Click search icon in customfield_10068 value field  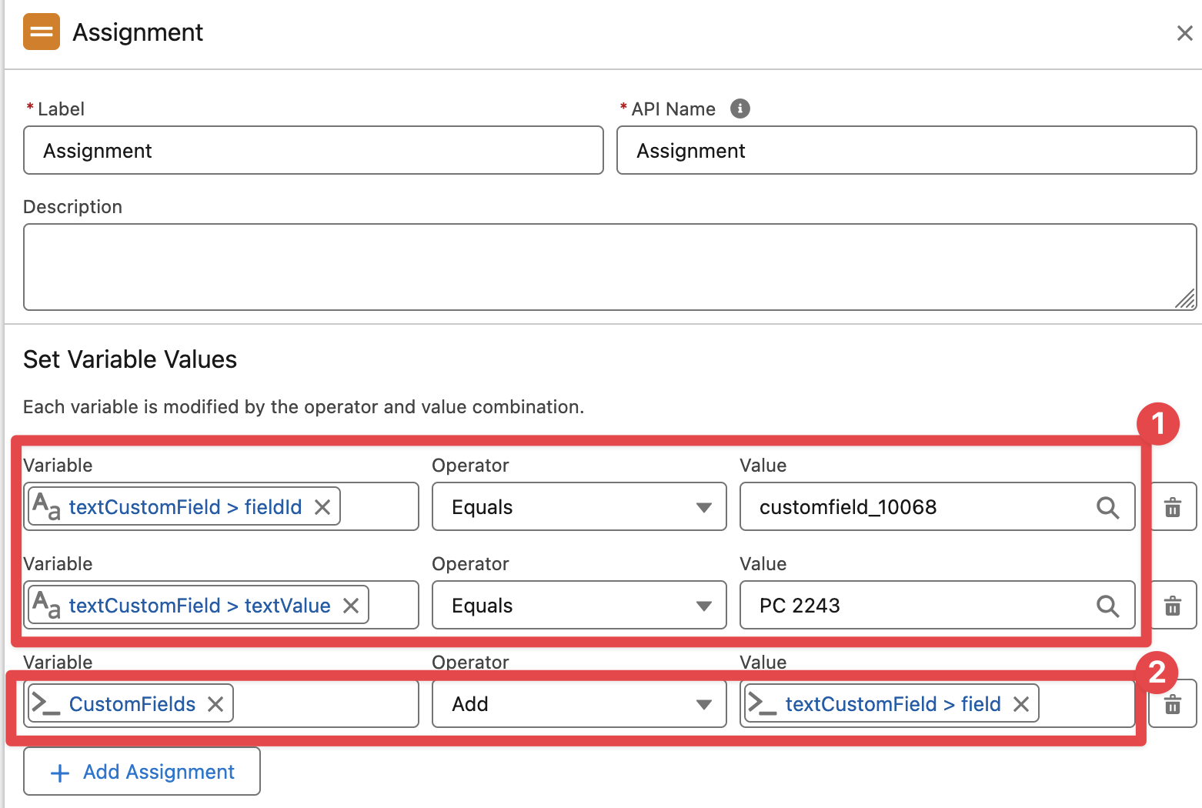(1107, 507)
